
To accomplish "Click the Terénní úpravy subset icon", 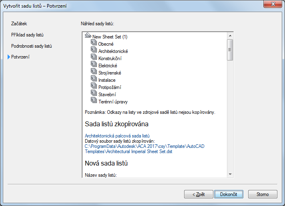I will 94,101.
